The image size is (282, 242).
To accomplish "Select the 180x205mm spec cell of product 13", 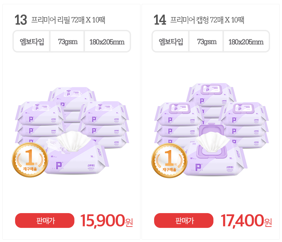I will tap(107, 42).
